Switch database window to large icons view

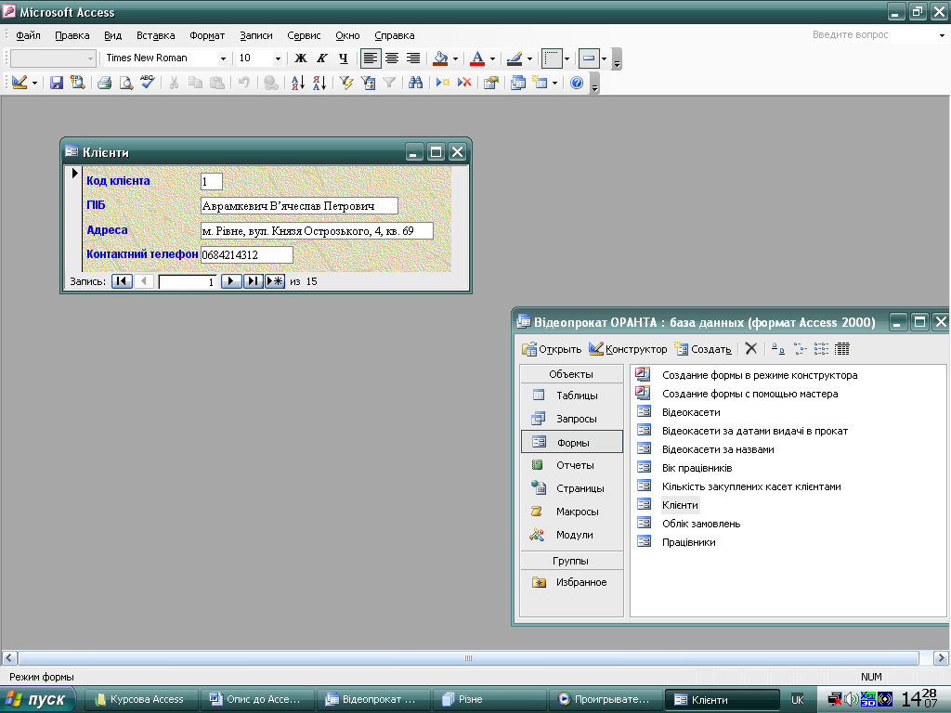pyautogui.click(x=778, y=349)
